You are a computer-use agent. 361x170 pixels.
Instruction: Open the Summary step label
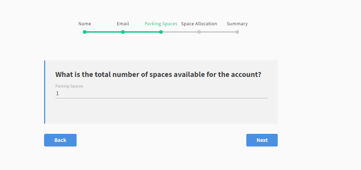[x=237, y=24]
